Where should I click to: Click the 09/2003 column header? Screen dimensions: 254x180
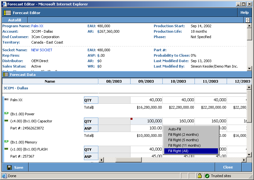pos(146,81)
